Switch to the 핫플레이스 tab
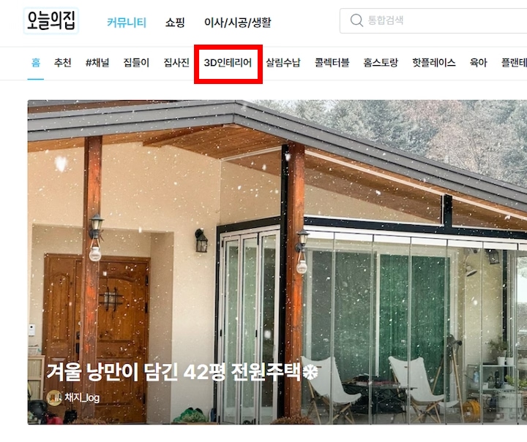The width and height of the screenshot is (527, 442). (x=433, y=63)
